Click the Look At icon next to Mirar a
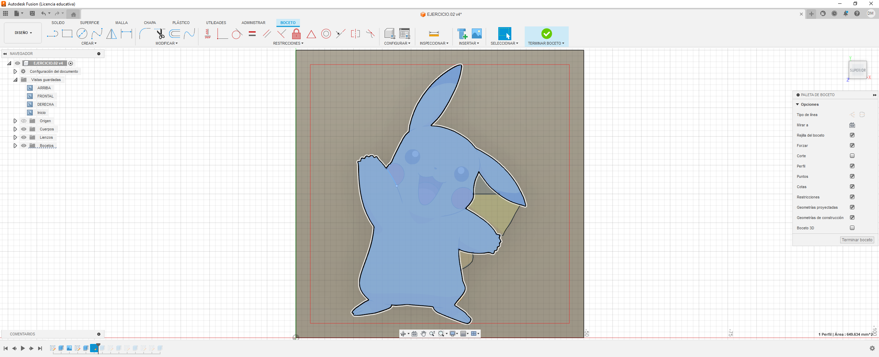This screenshot has width=879, height=357. [x=852, y=125]
